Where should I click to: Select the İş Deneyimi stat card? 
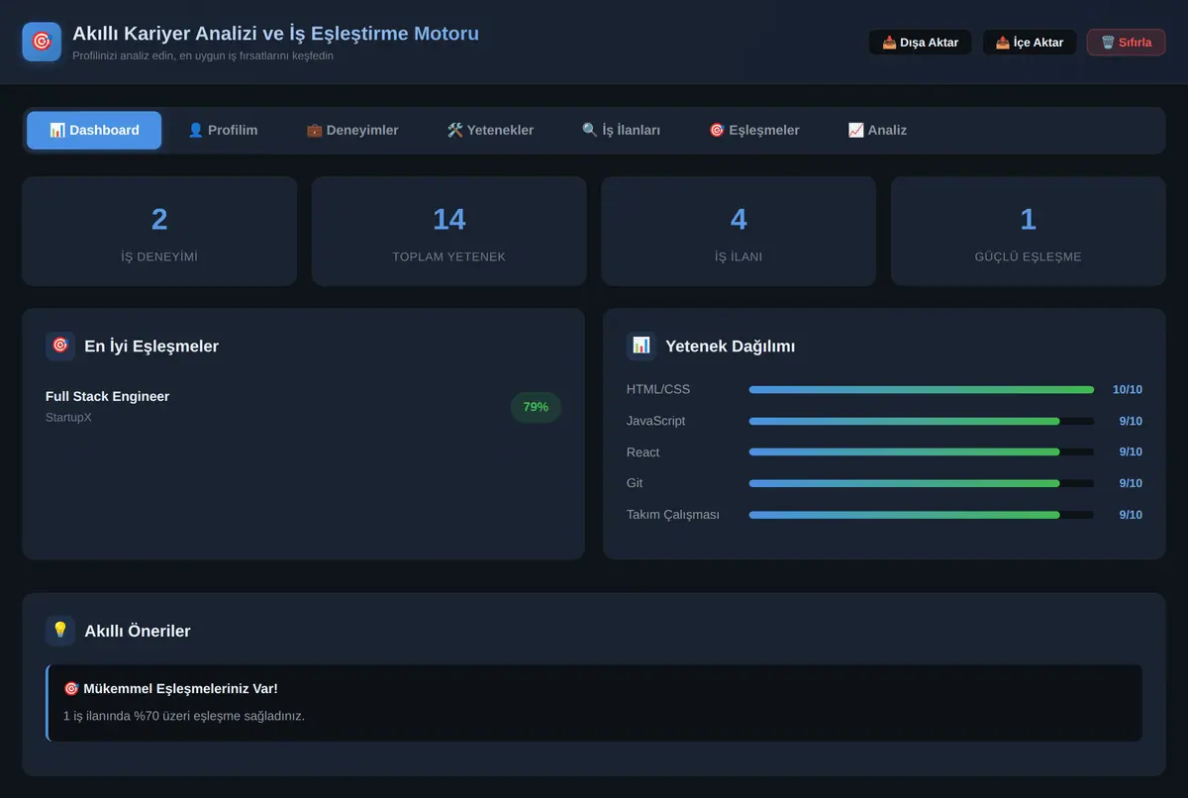(159, 232)
